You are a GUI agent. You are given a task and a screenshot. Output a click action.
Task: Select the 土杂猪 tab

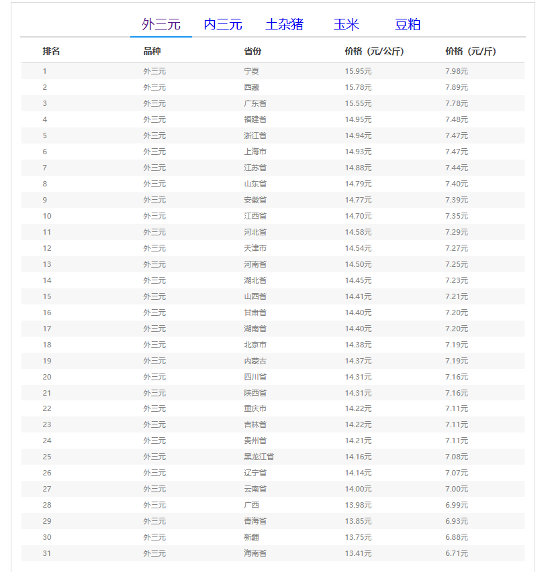[x=284, y=24]
